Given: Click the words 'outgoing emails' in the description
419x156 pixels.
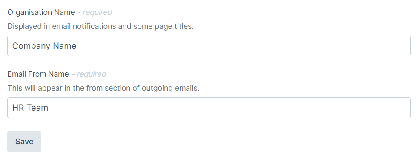Looking at the screenshot, I should pos(170,88).
